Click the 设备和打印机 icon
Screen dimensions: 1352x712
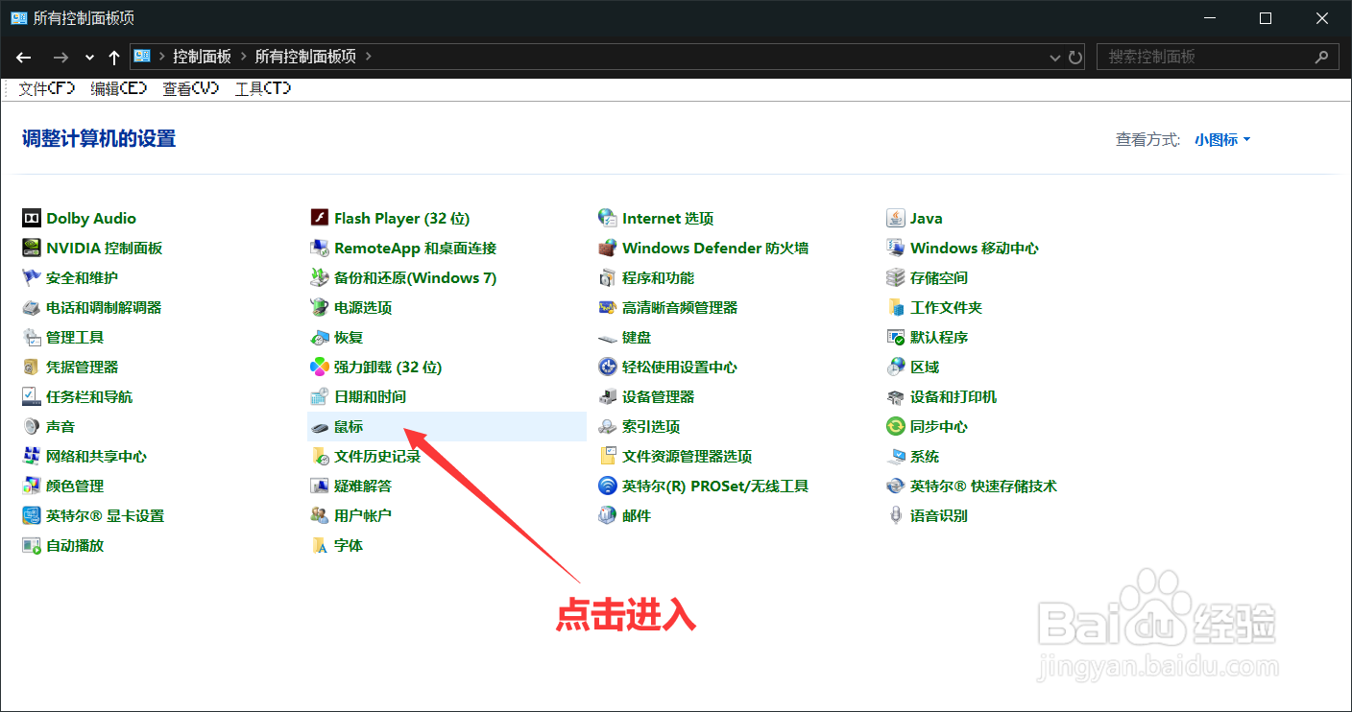(895, 396)
